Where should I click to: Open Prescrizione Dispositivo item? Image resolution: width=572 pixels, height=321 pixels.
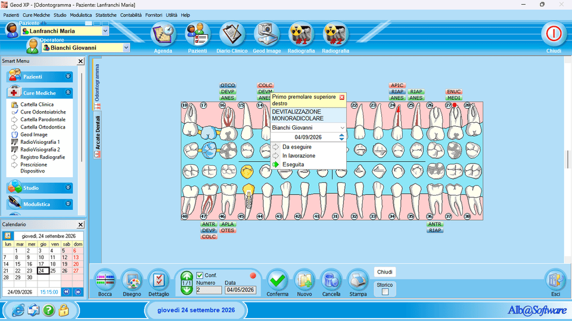click(x=33, y=168)
